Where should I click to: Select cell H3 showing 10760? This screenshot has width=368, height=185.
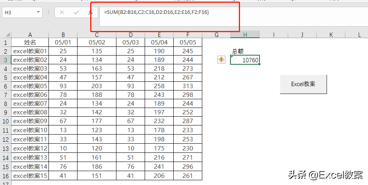pyautogui.click(x=245, y=60)
